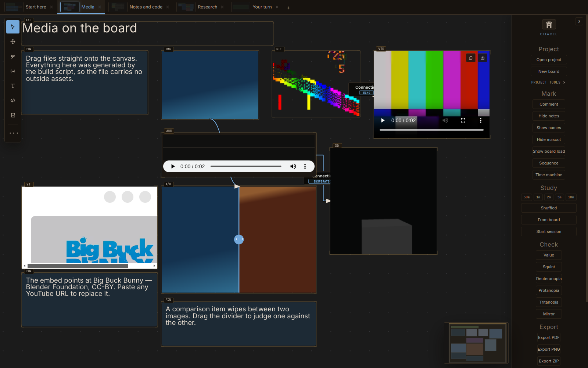Toggle Hide notes

click(x=549, y=116)
